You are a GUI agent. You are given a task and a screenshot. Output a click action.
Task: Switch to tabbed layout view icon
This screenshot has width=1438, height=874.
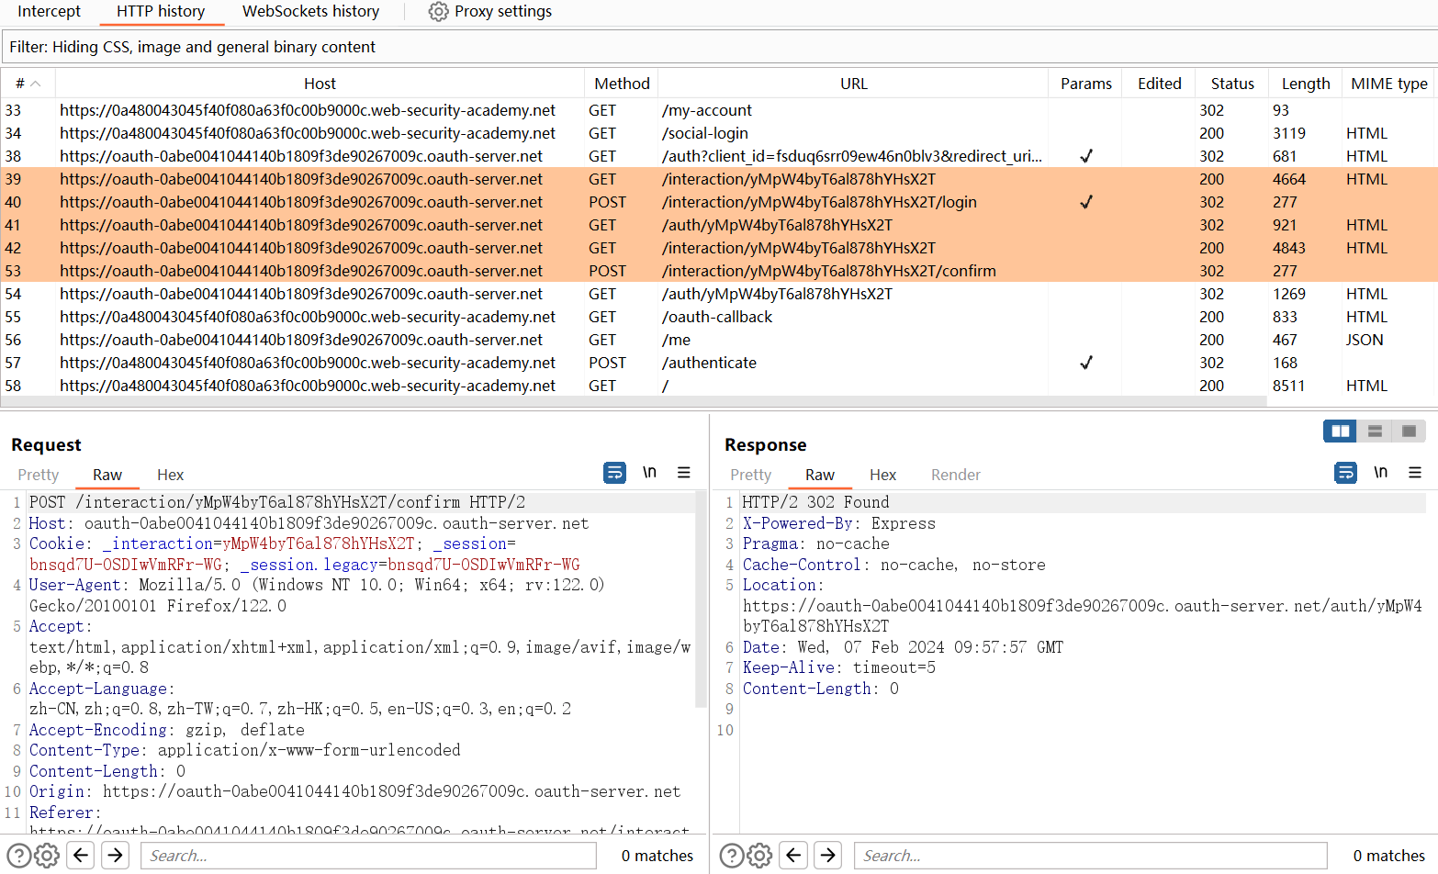tap(1409, 431)
